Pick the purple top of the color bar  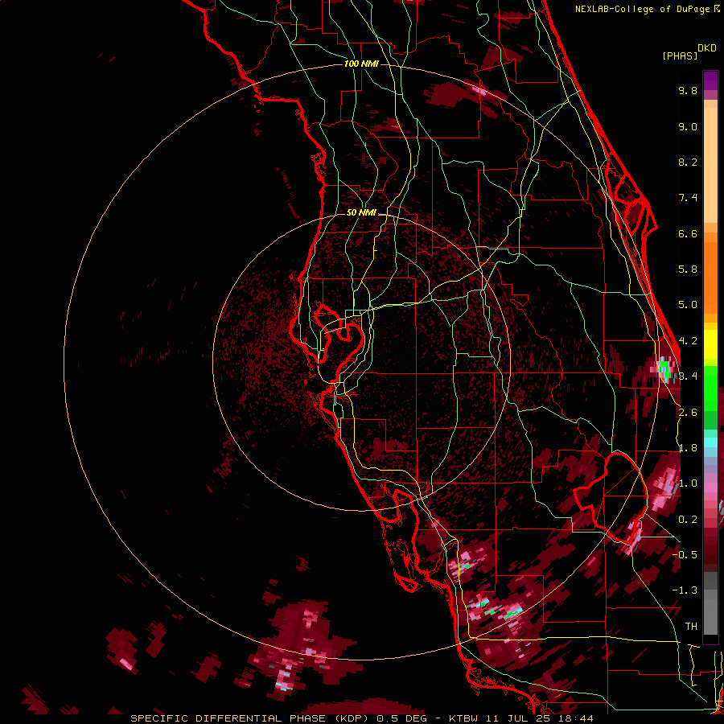pos(710,80)
